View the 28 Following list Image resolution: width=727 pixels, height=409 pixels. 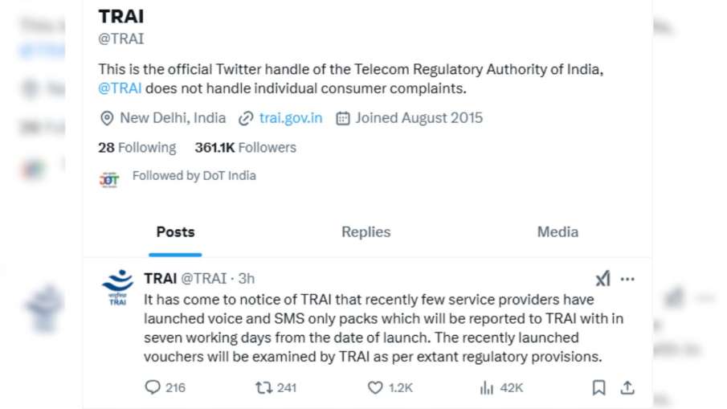coord(137,148)
